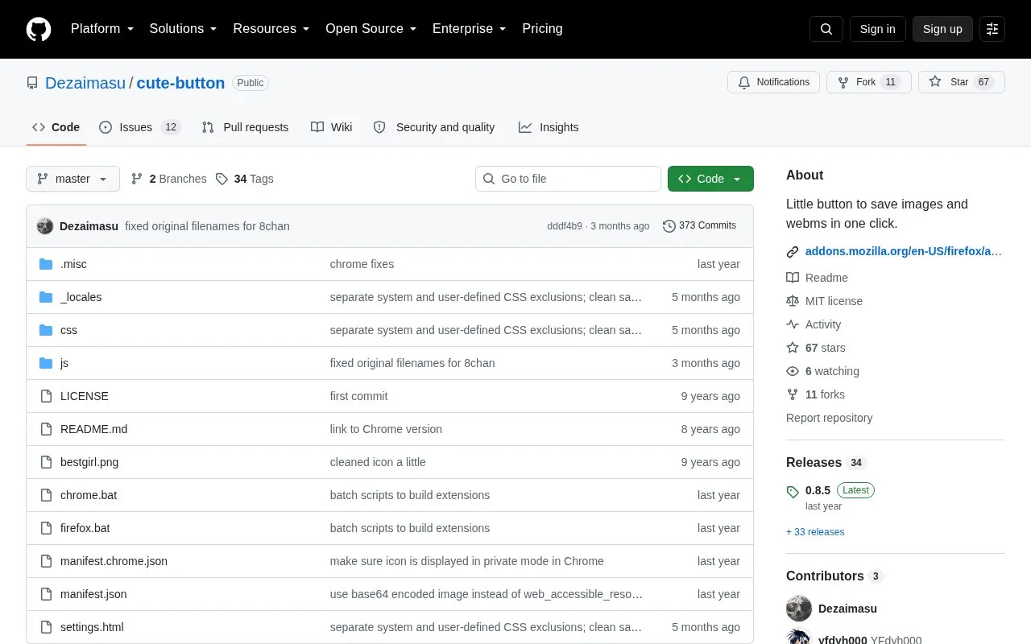Click the GitHub logo icon
This screenshot has width=1031, height=644.
click(x=39, y=29)
